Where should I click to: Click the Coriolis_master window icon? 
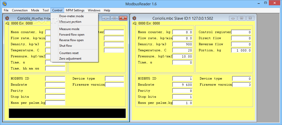coord(7,18)
